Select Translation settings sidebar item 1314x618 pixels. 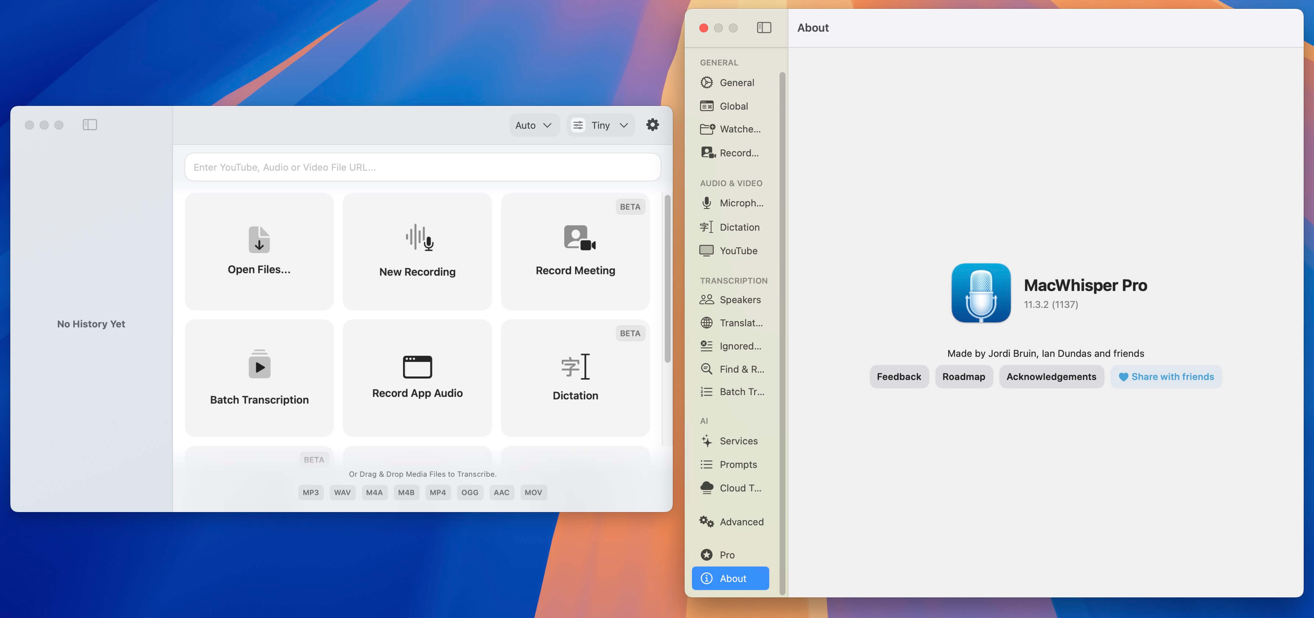point(731,323)
